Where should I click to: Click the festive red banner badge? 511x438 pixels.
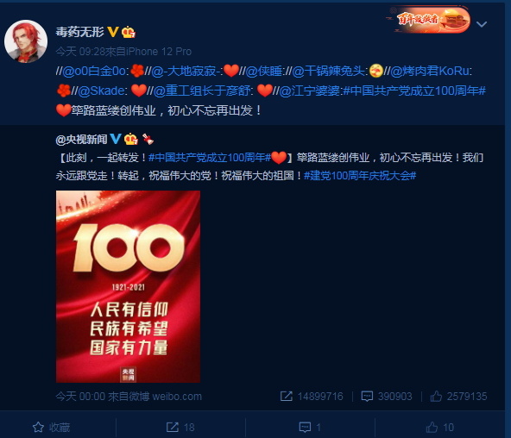[x=428, y=20]
